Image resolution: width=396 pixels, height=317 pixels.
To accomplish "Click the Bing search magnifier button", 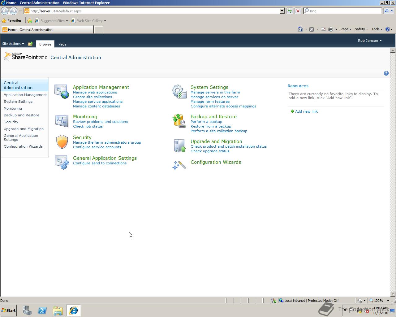I will [386, 11].
